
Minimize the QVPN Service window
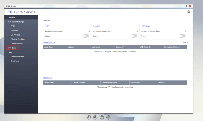[x=183, y=6]
